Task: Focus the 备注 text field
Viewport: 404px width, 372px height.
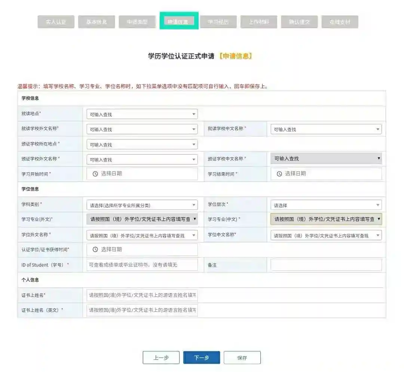Action: [326, 265]
